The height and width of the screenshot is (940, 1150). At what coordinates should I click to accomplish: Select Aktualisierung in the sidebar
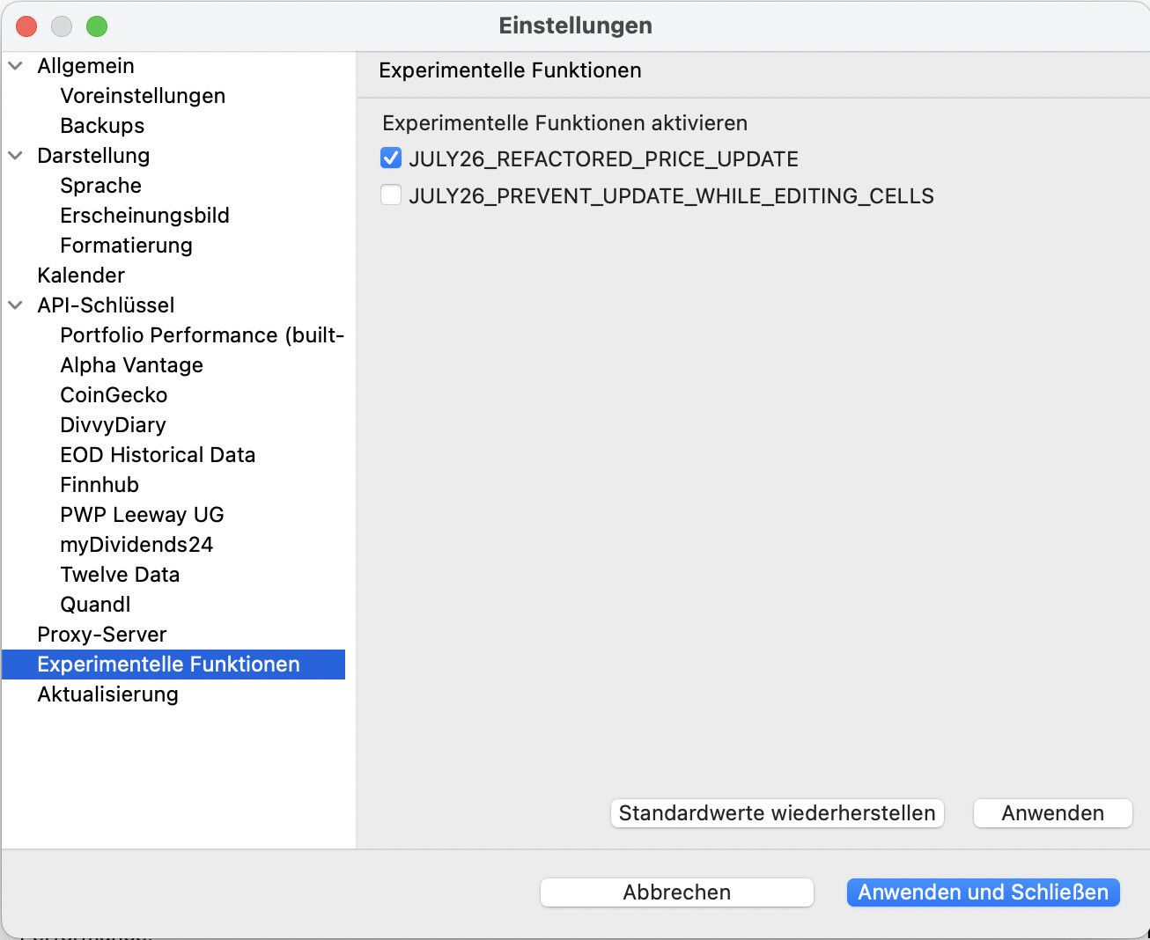click(107, 694)
